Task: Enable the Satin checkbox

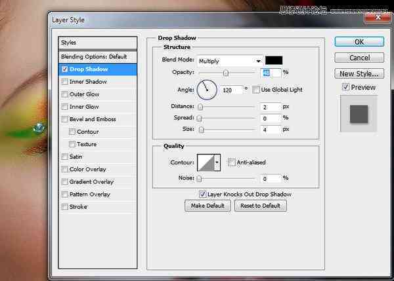Action: (64, 157)
